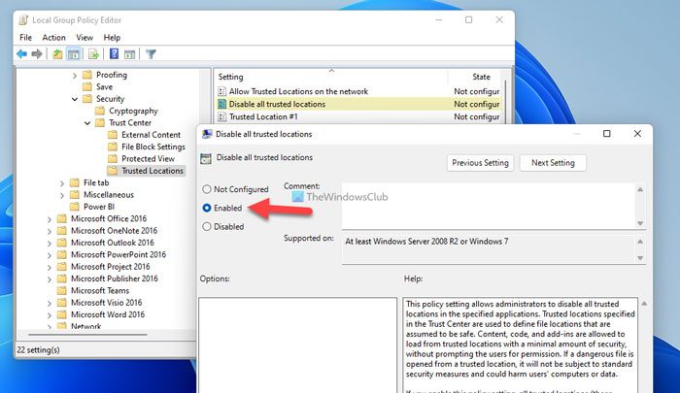Image resolution: width=680 pixels, height=393 pixels.
Task: Select 'Disable all trusted locations' list row
Action: pyautogui.click(x=358, y=104)
